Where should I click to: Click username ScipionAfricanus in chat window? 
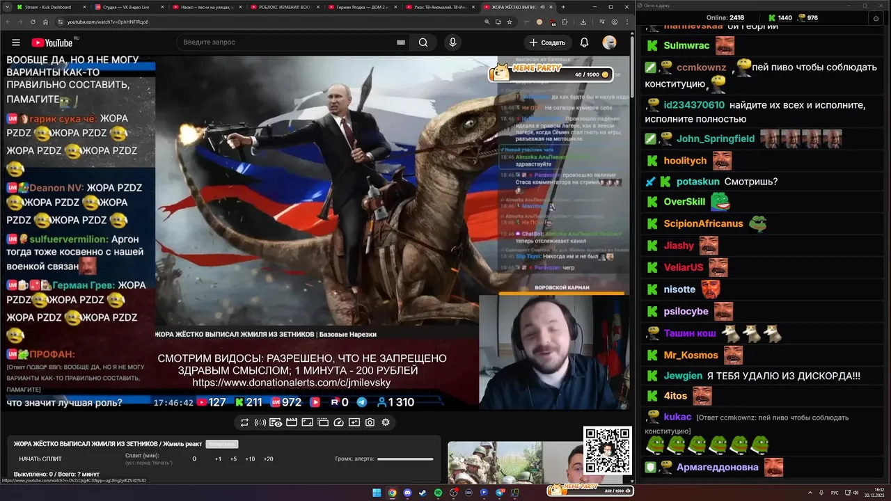coord(704,223)
